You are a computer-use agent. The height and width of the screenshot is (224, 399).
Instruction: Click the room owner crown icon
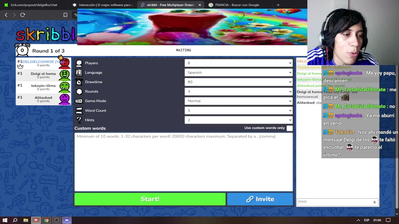(20, 66)
